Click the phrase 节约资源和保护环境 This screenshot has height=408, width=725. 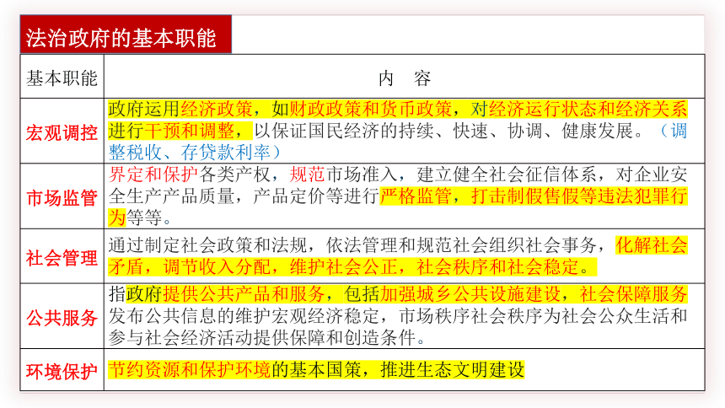(190, 369)
